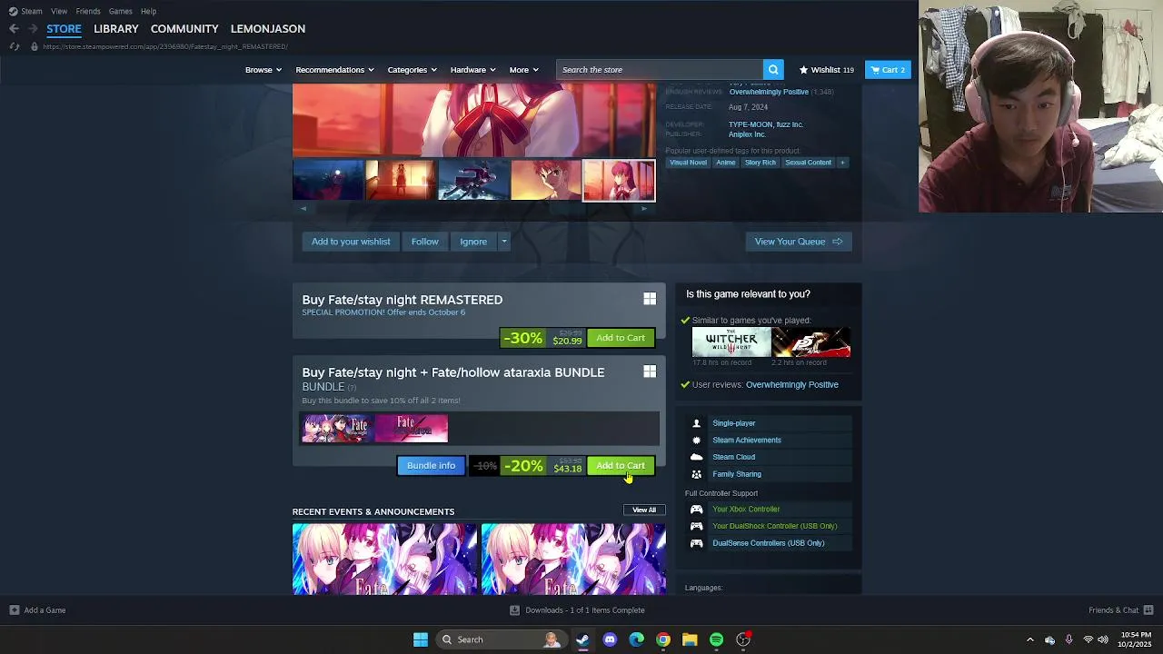Switch to the LIBRARY tab
This screenshot has width=1163, height=654.
pyautogui.click(x=116, y=29)
